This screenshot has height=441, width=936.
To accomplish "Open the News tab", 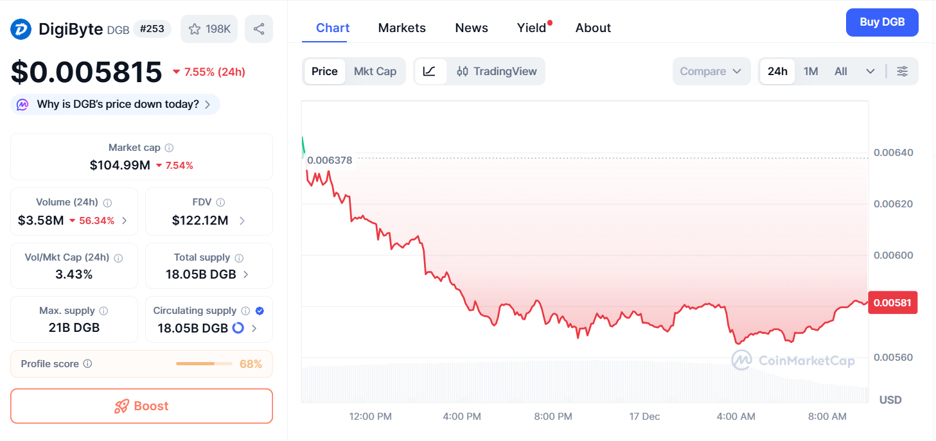I will tap(471, 28).
